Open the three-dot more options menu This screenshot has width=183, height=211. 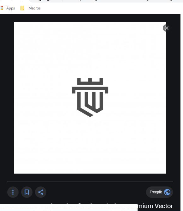(13, 192)
